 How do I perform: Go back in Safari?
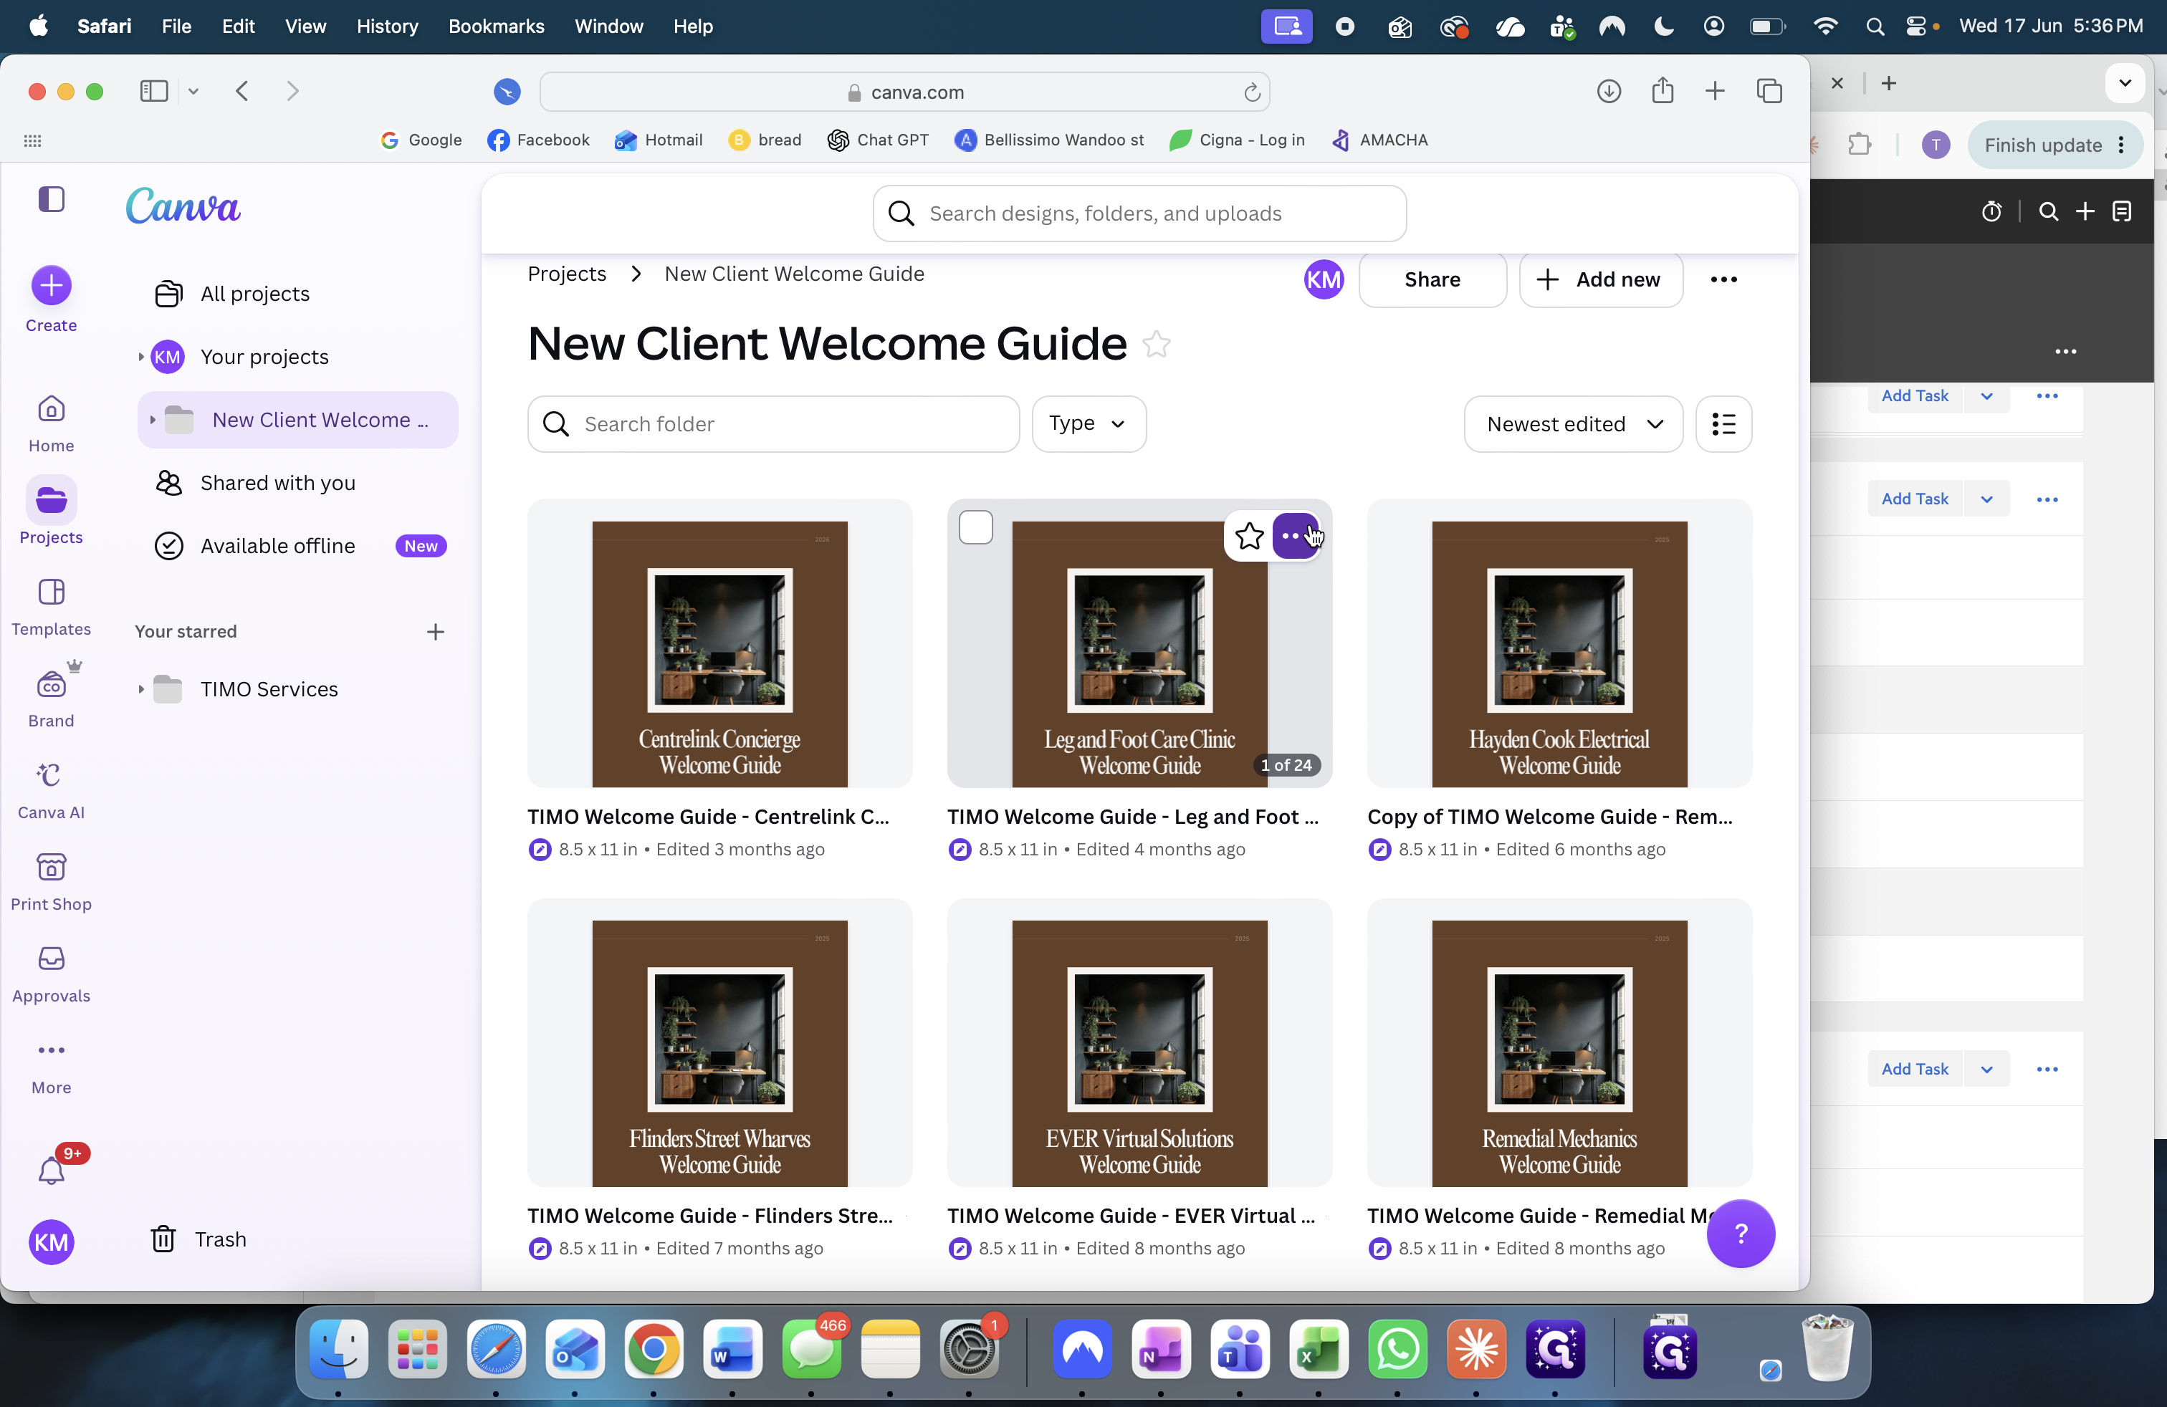[242, 91]
